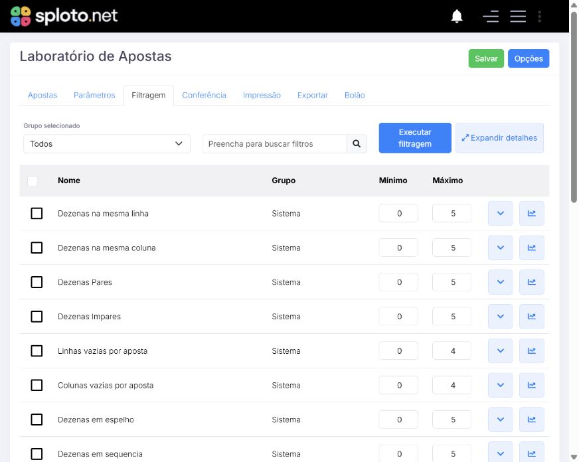
Task: Open the Exportar tab
Action: click(313, 95)
